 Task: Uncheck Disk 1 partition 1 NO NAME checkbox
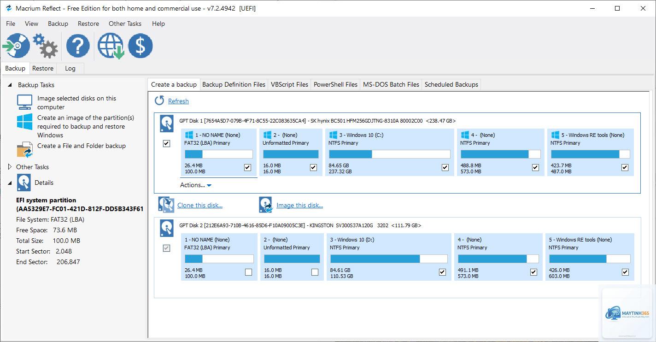[247, 167]
